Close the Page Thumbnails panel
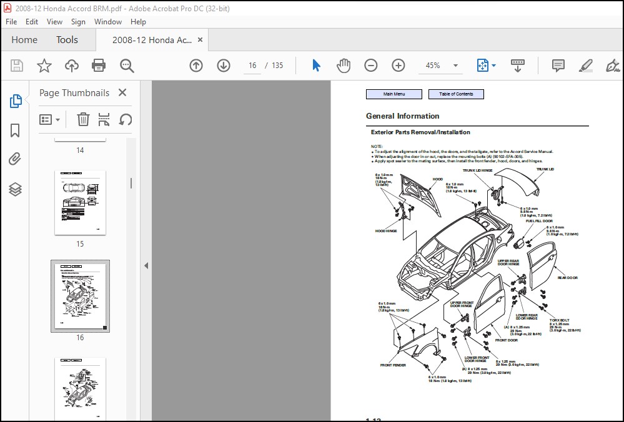The width and height of the screenshot is (624, 422). tap(122, 92)
